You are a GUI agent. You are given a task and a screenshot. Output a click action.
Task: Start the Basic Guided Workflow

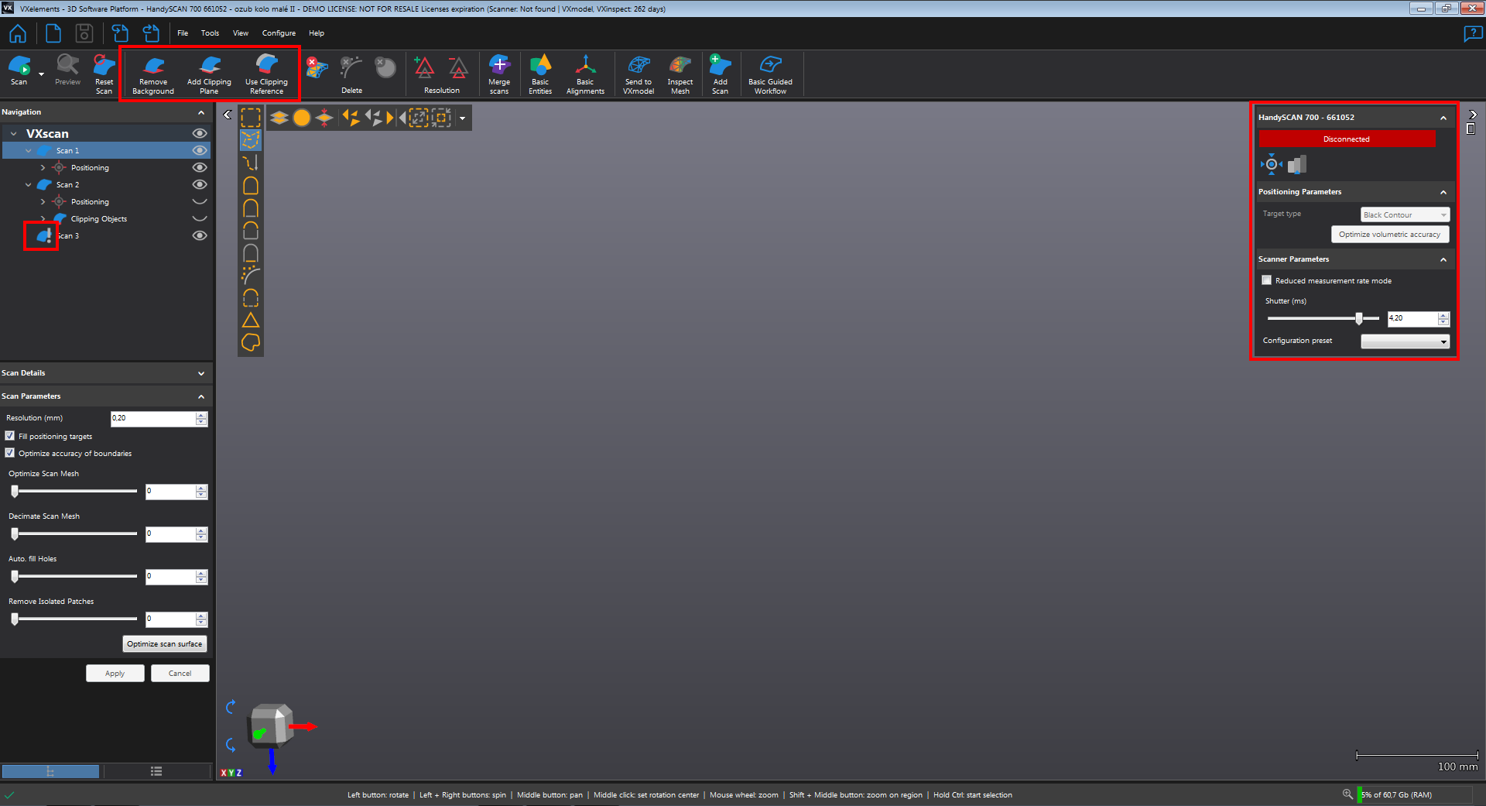[x=770, y=74]
